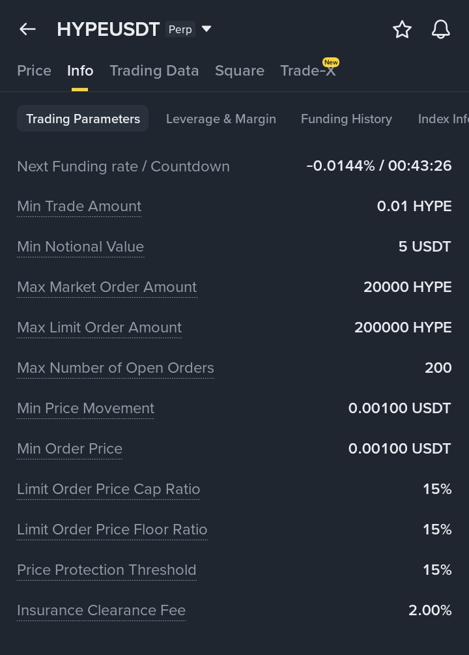Open the Trade-X tab marked New

[x=308, y=71]
